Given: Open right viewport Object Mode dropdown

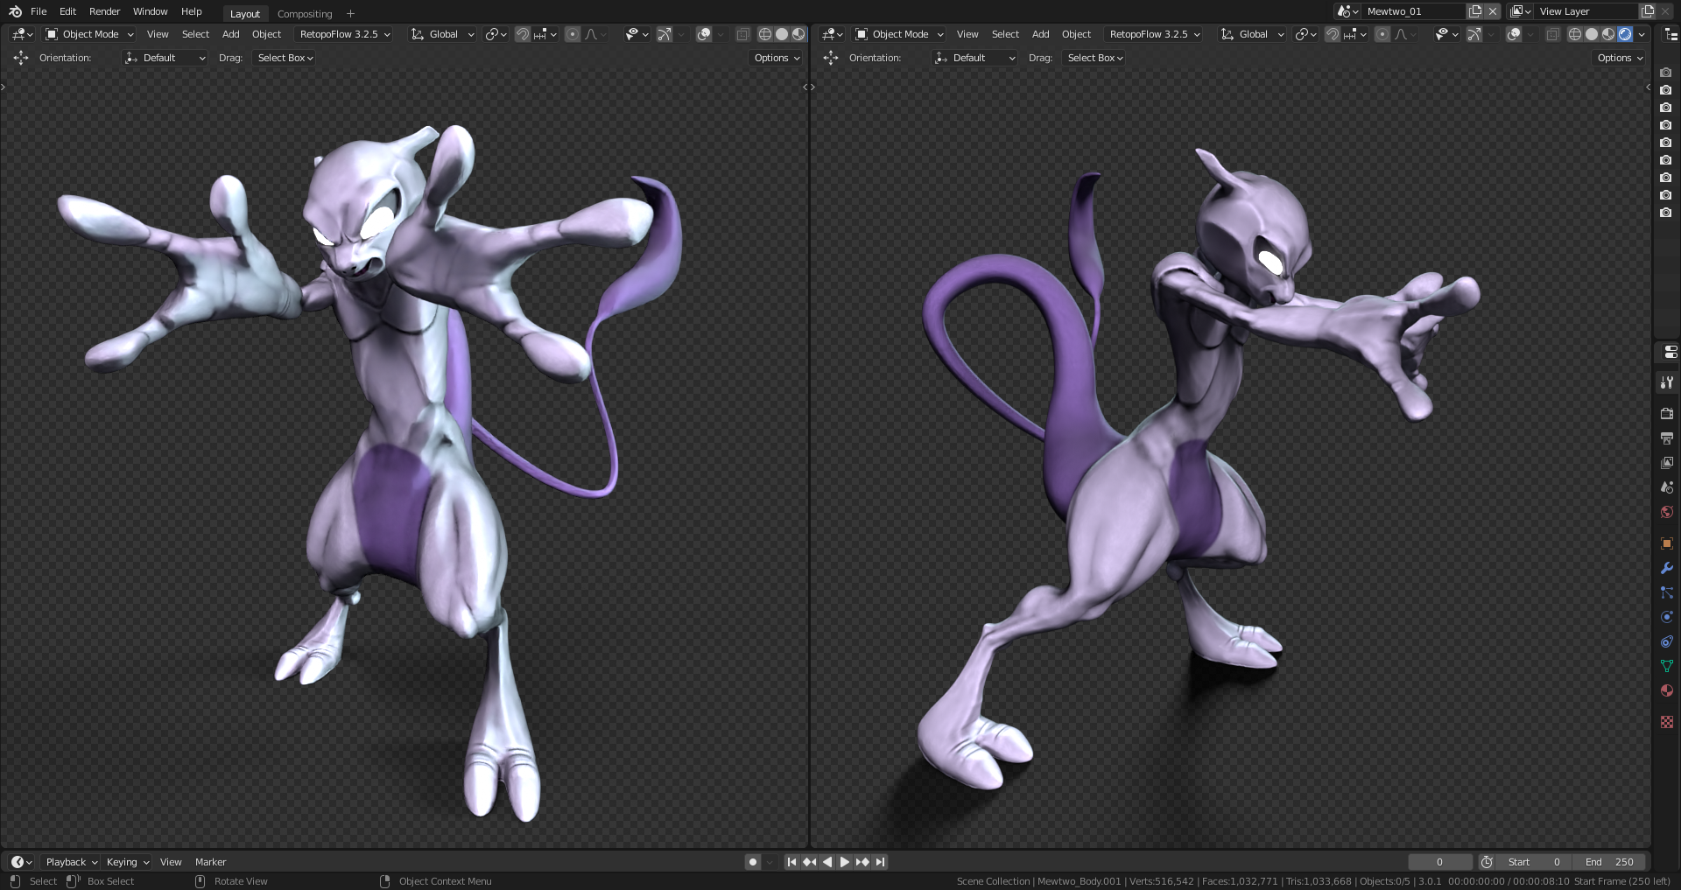Looking at the screenshot, I should point(899,34).
